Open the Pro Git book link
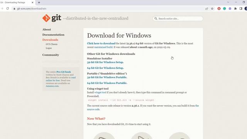 click(x=63, y=72)
